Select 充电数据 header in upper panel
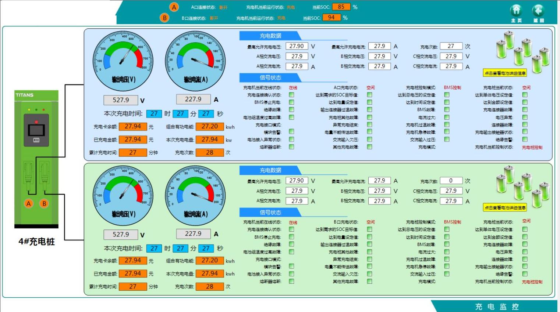 tap(270, 36)
